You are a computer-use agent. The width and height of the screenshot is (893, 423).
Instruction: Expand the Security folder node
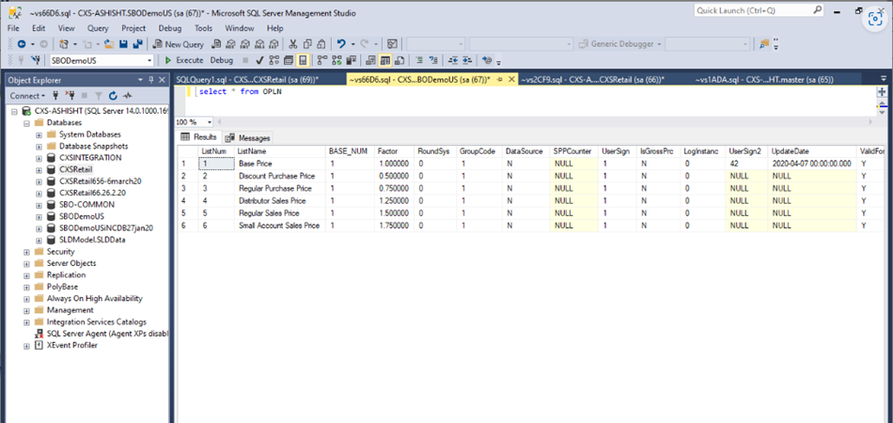coord(26,252)
